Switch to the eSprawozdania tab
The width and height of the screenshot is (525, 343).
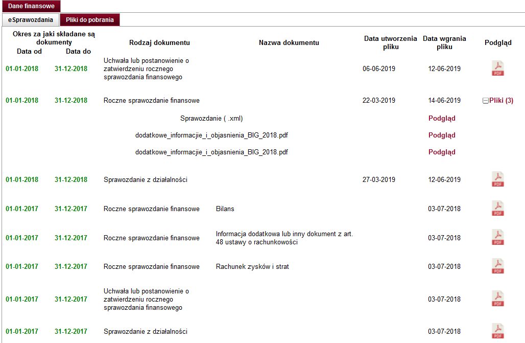click(x=31, y=20)
